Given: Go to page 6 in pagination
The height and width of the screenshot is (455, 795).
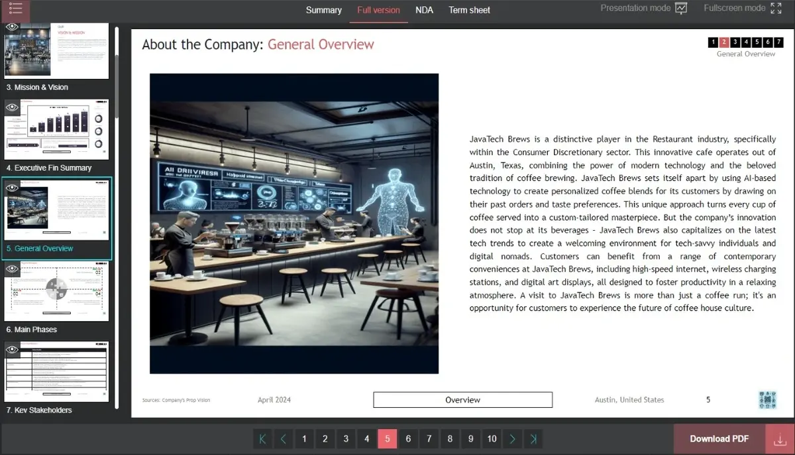Looking at the screenshot, I should pyautogui.click(x=408, y=438).
